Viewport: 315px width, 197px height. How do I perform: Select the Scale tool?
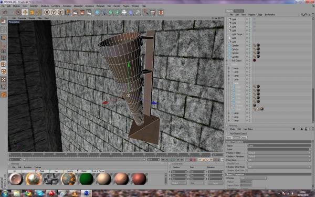click(31, 13)
